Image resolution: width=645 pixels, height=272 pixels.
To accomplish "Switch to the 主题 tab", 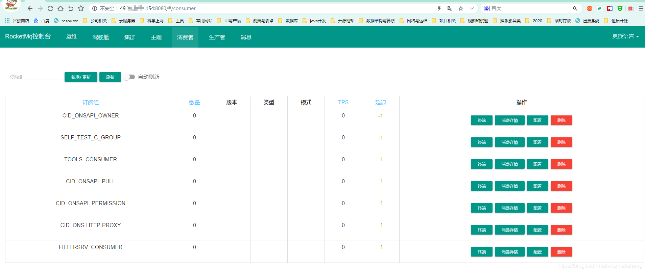I will coord(156,37).
